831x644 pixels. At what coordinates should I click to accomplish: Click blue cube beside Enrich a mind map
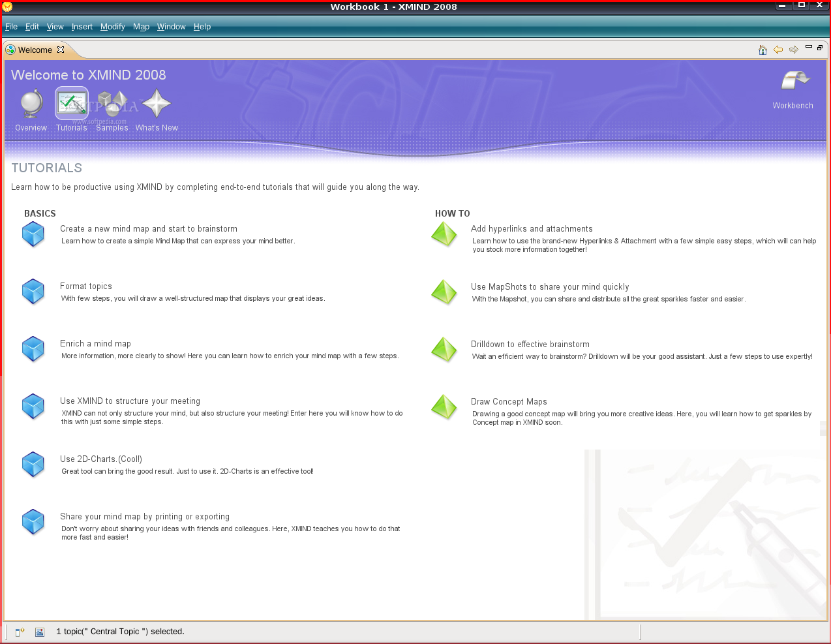(33, 349)
